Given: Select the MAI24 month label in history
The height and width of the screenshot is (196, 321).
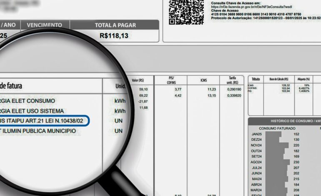Looking at the screenshot, I should tap(257, 179).
